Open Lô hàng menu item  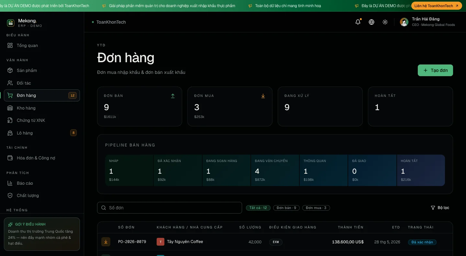coord(42,133)
